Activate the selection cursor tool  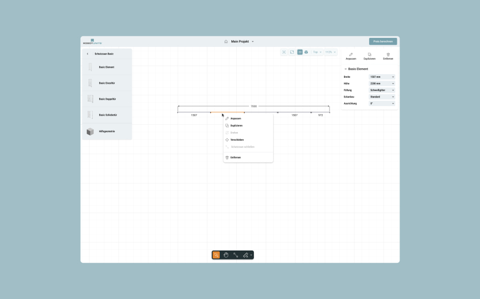tap(216, 255)
